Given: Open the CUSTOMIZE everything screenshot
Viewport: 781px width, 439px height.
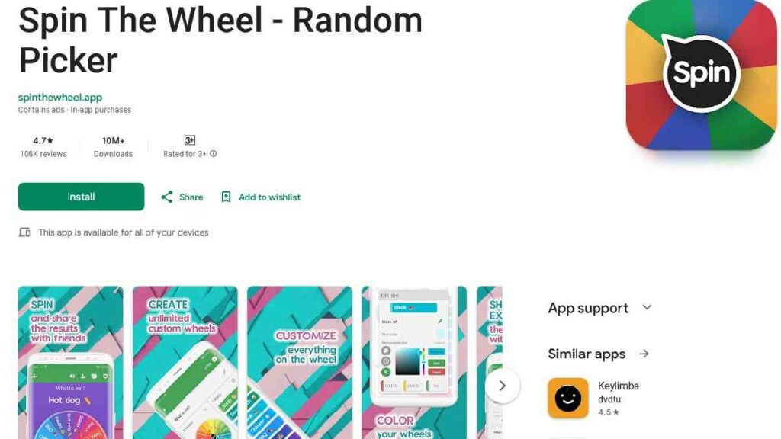Looking at the screenshot, I should tap(299, 362).
